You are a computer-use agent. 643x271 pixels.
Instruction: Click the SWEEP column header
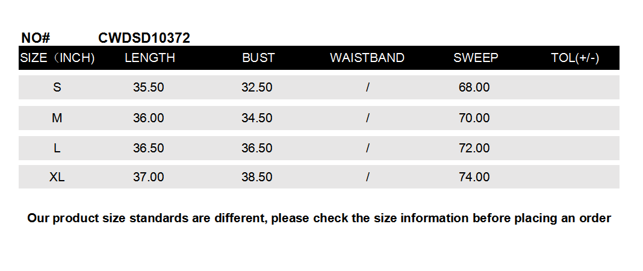tap(476, 58)
